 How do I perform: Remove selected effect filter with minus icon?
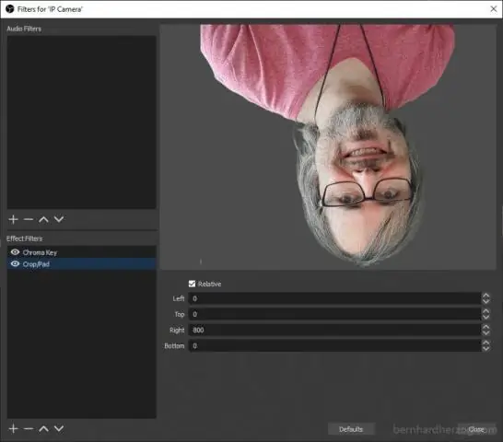click(29, 428)
